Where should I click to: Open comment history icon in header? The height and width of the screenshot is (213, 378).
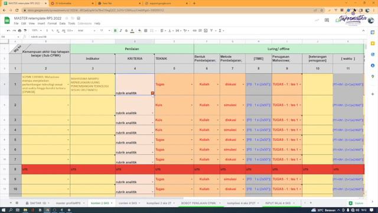point(327,20)
